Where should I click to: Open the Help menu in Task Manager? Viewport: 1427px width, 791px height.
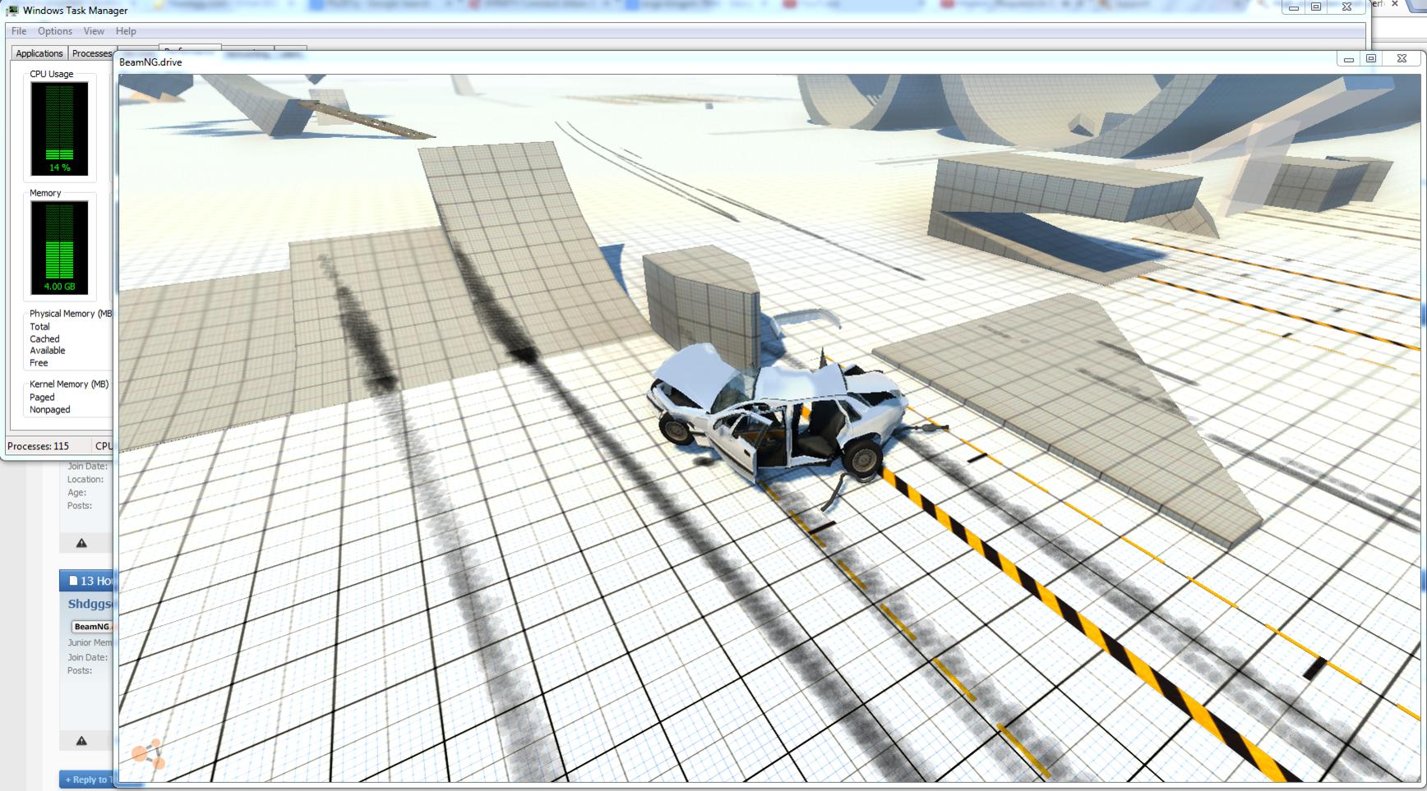pyautogui.click(x=126, y=31)
